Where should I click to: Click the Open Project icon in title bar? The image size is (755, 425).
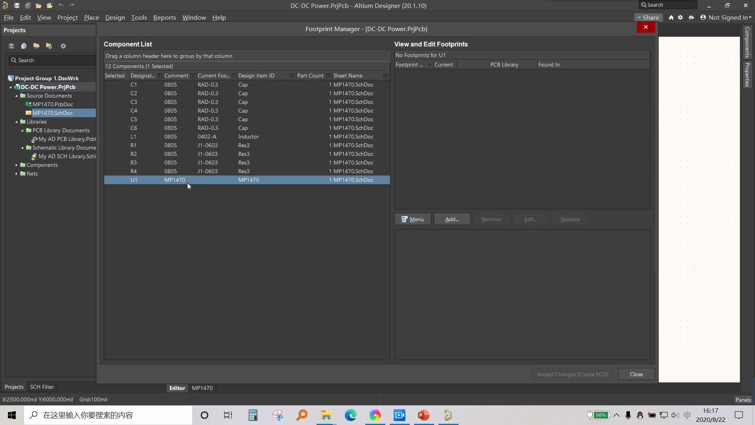tap(50, 6)
